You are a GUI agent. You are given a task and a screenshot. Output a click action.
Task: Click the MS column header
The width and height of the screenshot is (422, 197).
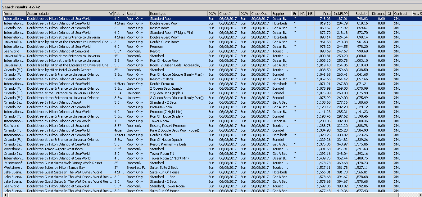[310, 14]
